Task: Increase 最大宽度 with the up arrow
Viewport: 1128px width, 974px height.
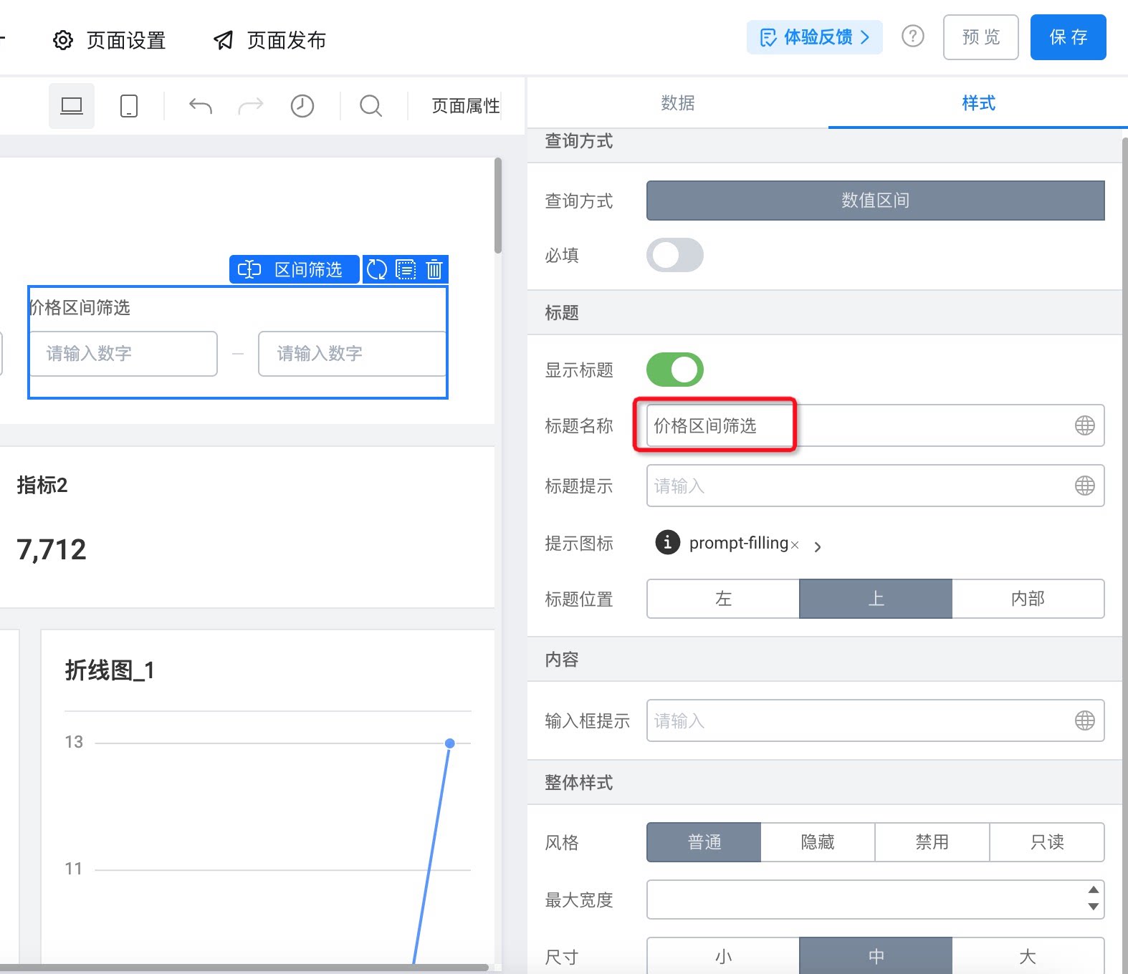Action: tap(1093, 890)
